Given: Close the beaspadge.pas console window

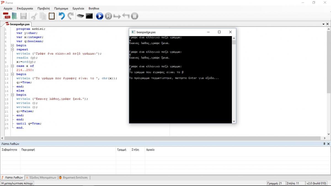Looking at the screenshot, I should [x=231, y=32].
